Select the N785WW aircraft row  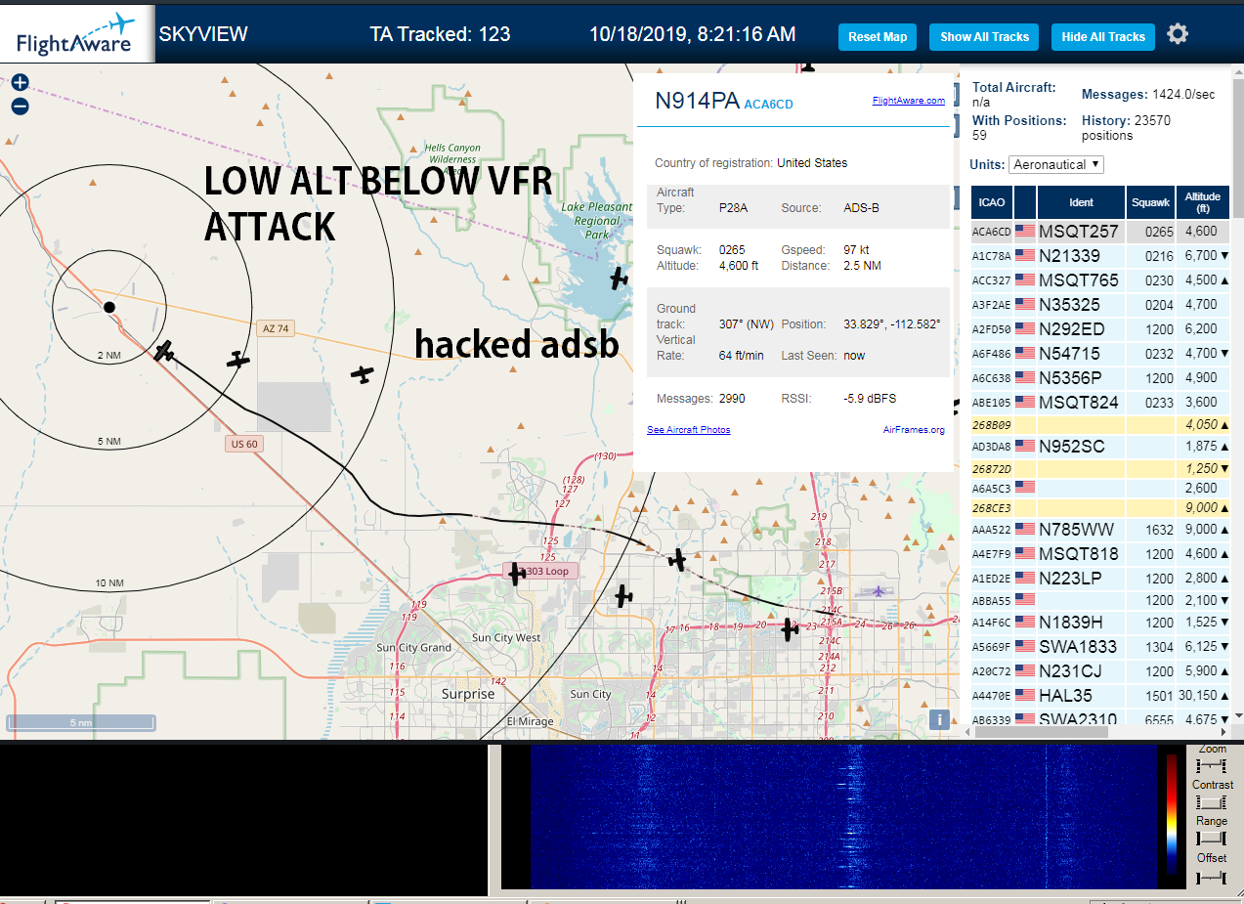(1100, 530)
